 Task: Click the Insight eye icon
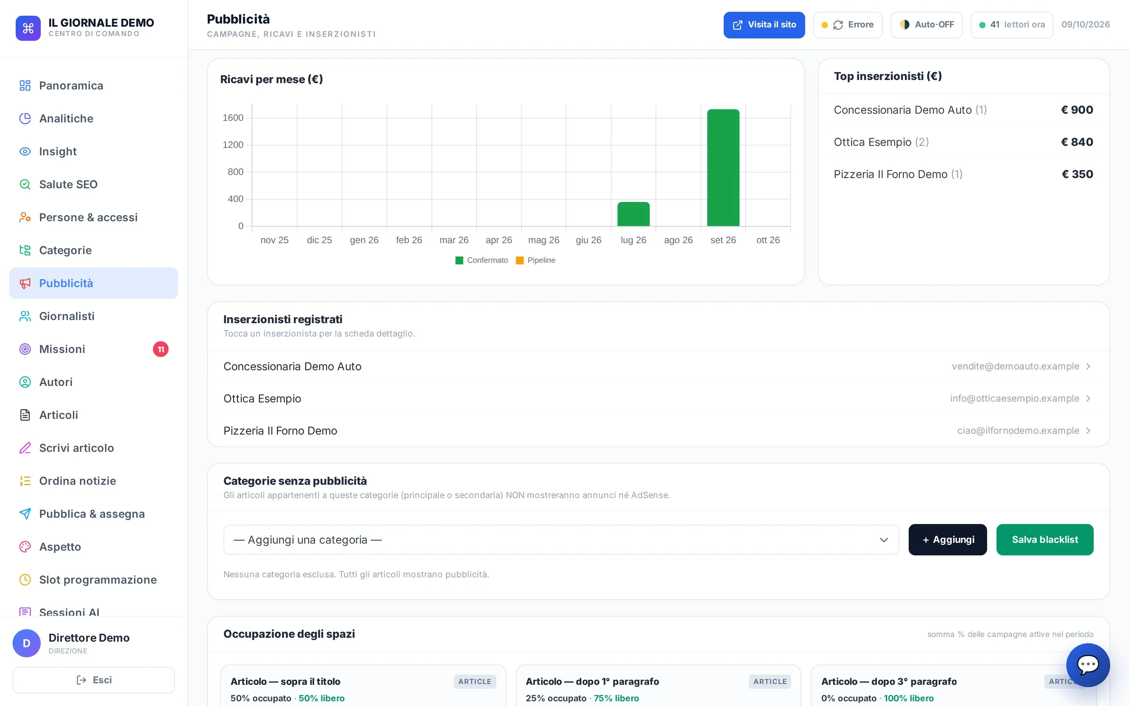pos(25,151)
